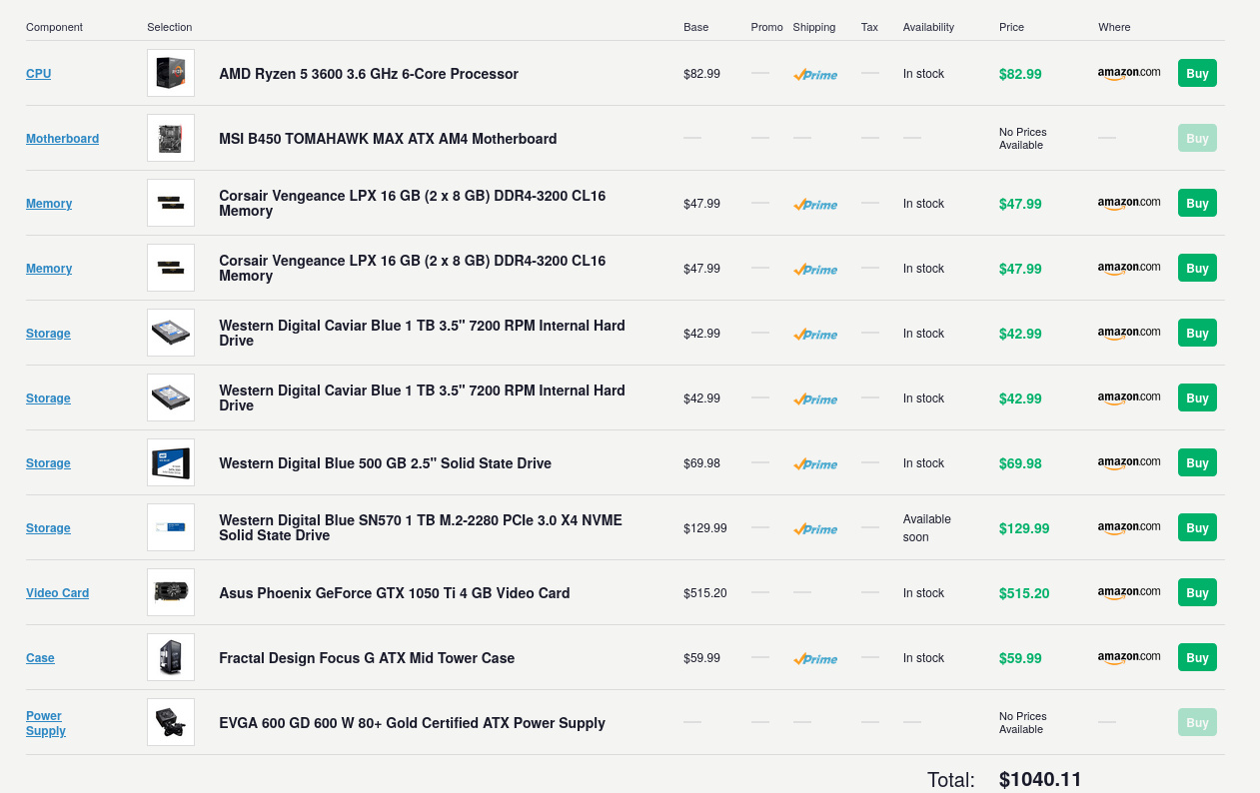Click the EVGA 600 GD power supply thumbnail

point(171,722)
